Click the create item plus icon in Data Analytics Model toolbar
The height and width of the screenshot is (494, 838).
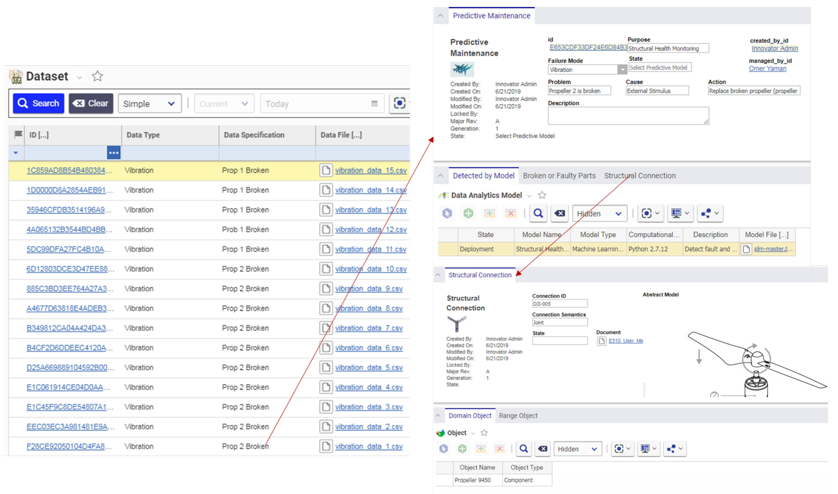(x=468, y=213)
